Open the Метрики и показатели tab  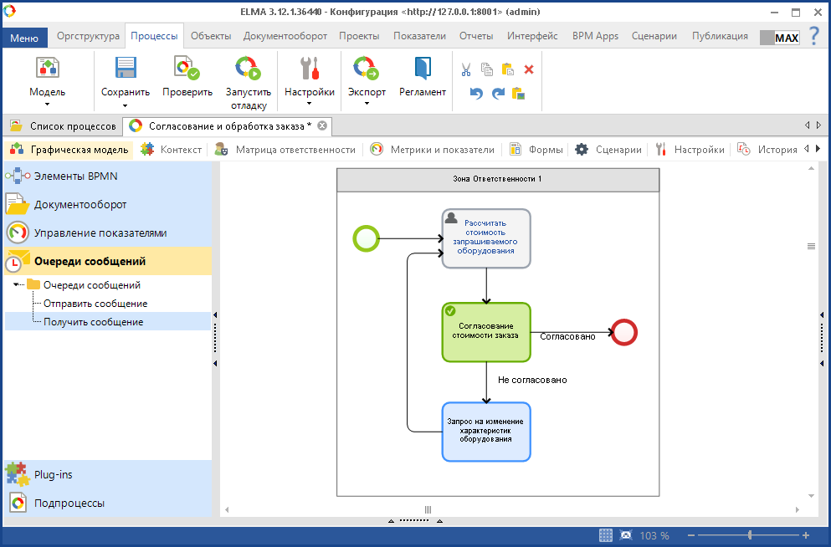coord(433,150)
